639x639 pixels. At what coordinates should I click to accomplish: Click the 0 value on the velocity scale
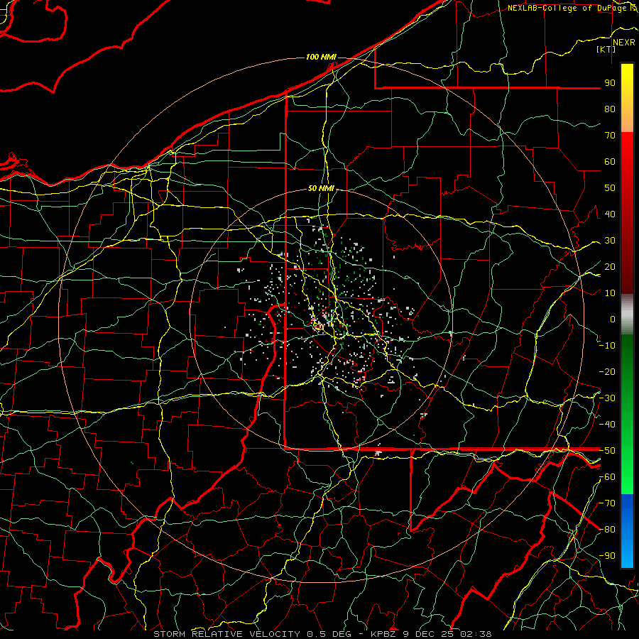613,319
